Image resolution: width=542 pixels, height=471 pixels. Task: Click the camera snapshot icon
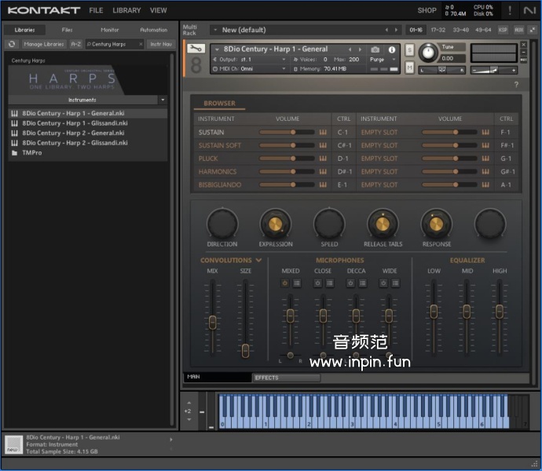pos(375,49)
